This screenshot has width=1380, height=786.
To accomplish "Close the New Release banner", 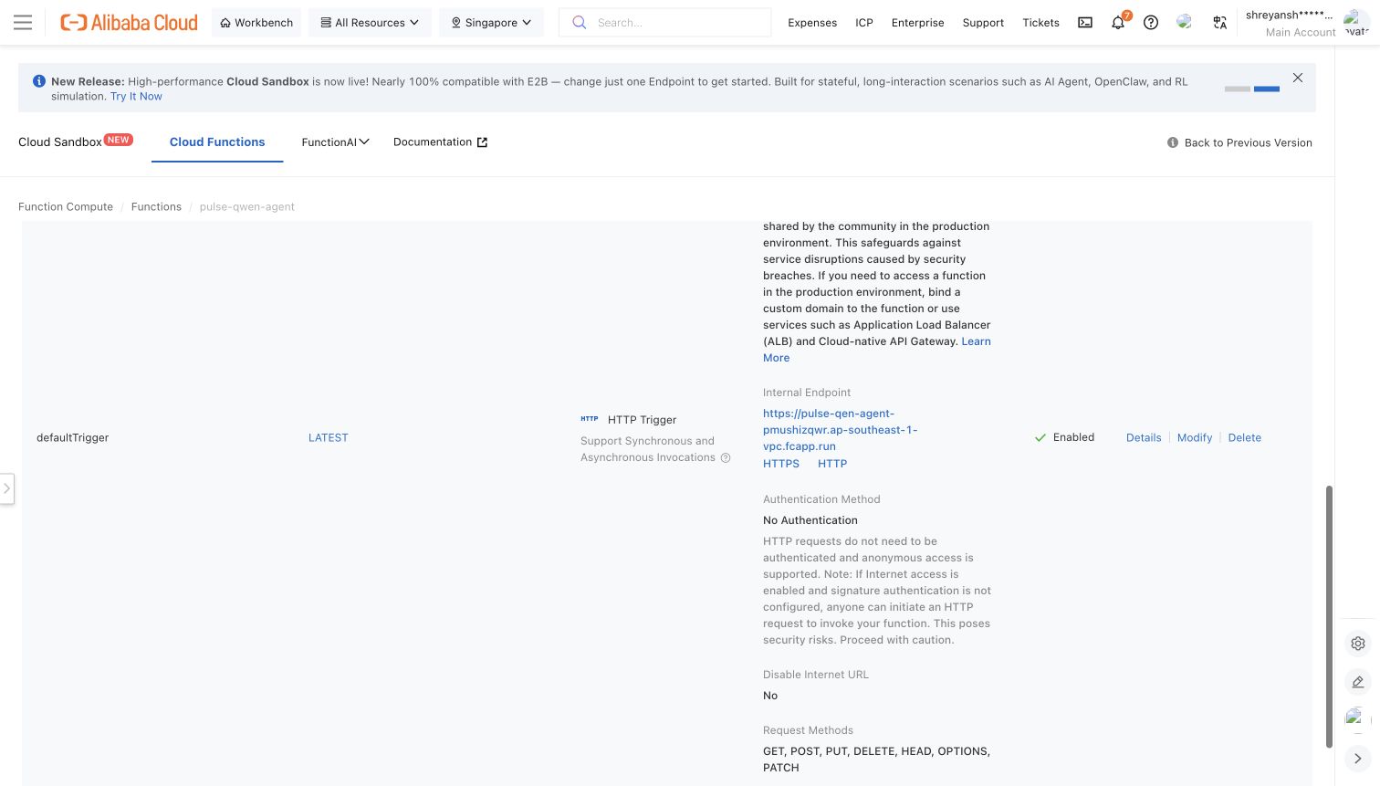I will pos(1298,78).
